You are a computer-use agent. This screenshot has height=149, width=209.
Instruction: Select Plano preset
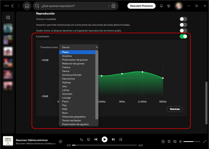[x=77, y=52]
